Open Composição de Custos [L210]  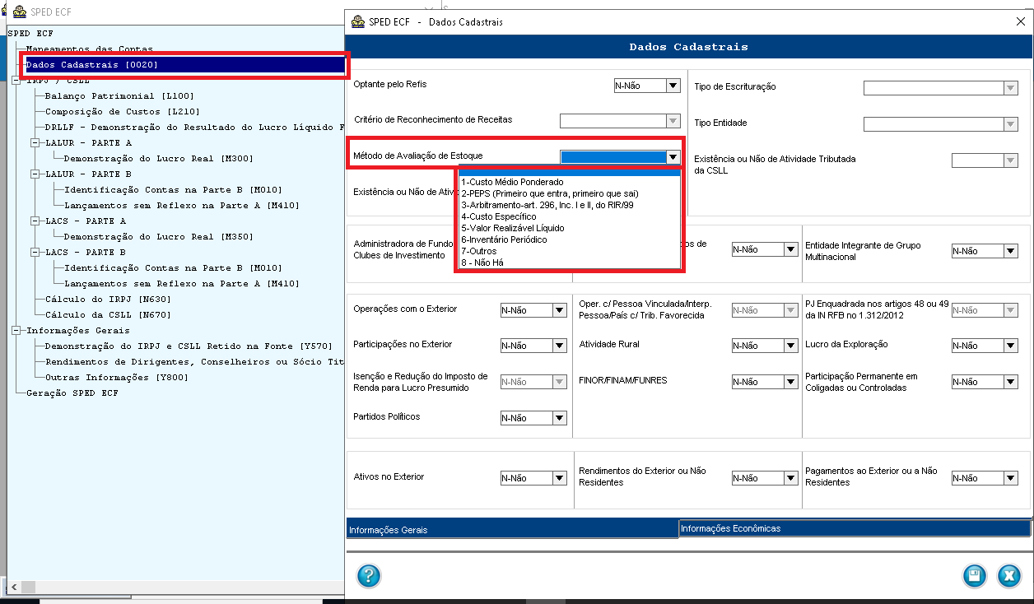tap(122, 112)
